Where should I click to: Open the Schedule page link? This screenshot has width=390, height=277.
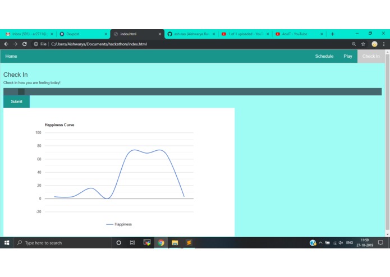(324, 56)
